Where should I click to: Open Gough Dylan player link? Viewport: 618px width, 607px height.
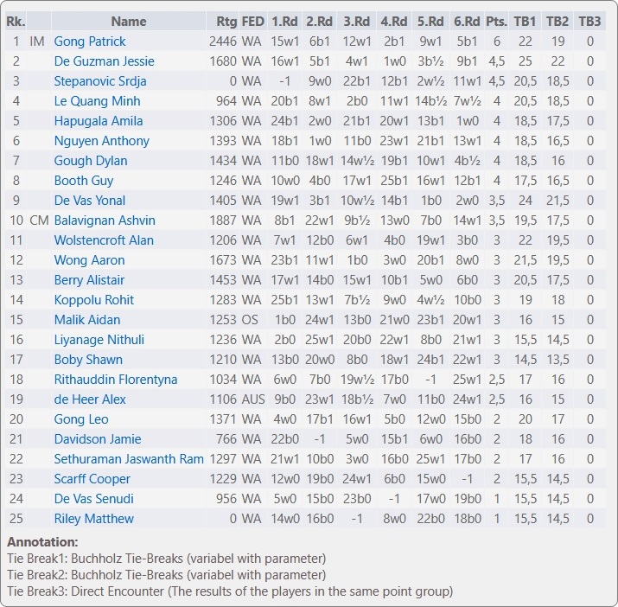tap(90, 160)
